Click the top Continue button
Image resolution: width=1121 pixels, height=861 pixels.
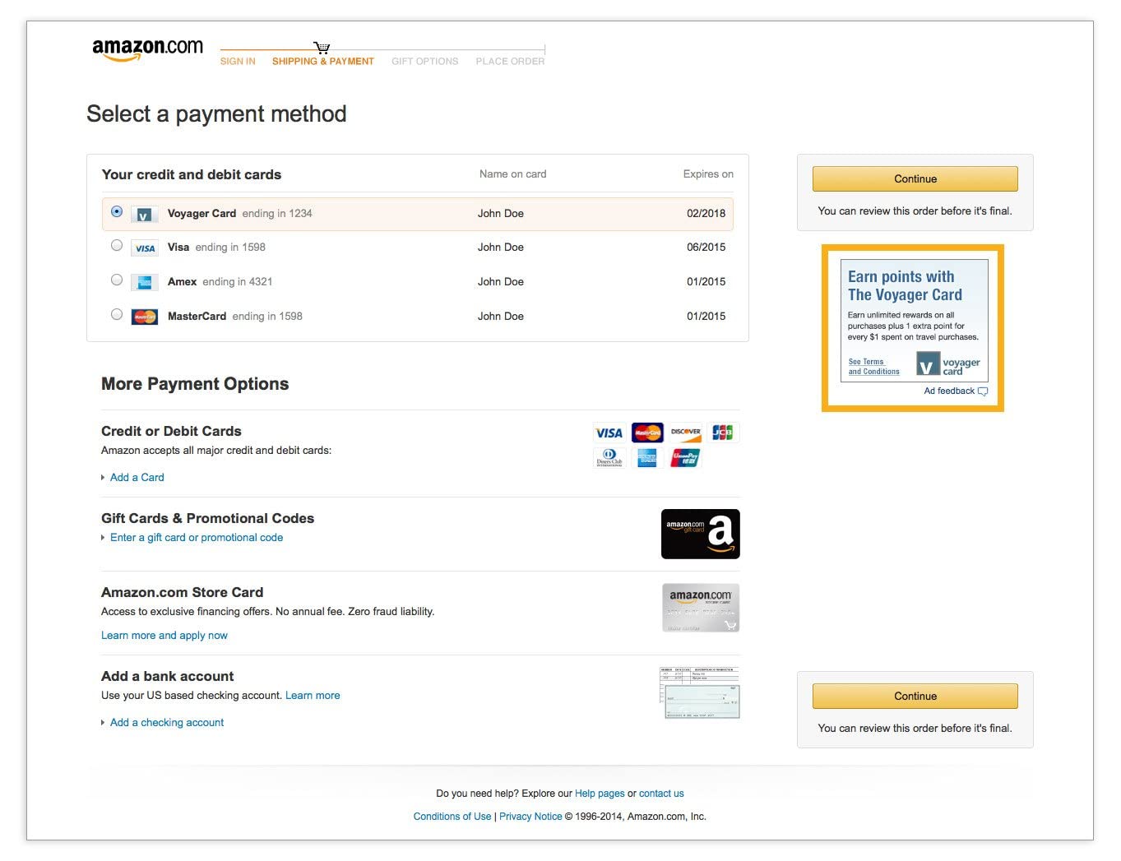tap(915, 179)
